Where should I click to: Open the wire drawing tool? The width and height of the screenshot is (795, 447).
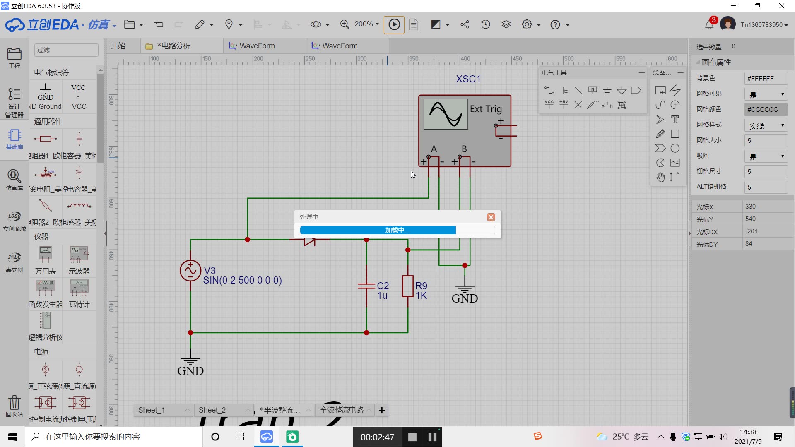coord(549,90)
